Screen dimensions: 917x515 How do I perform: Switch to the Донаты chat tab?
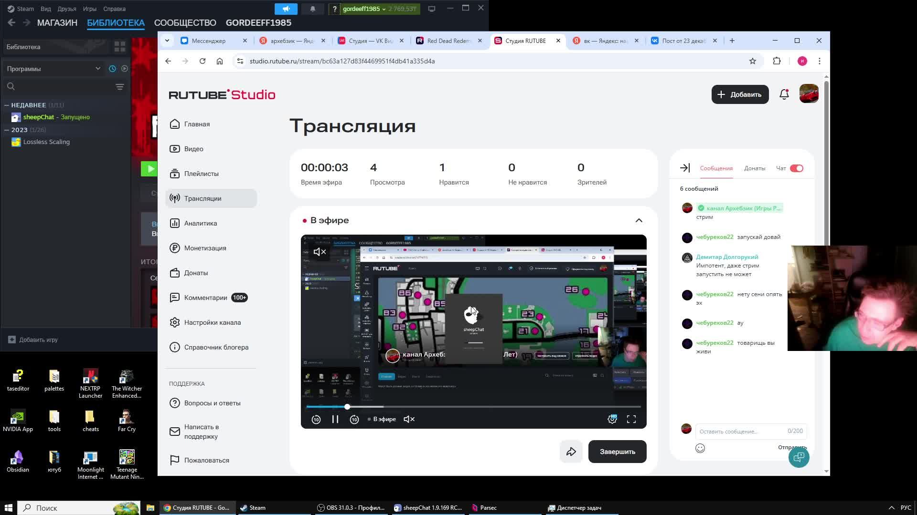tap(755, 168)
